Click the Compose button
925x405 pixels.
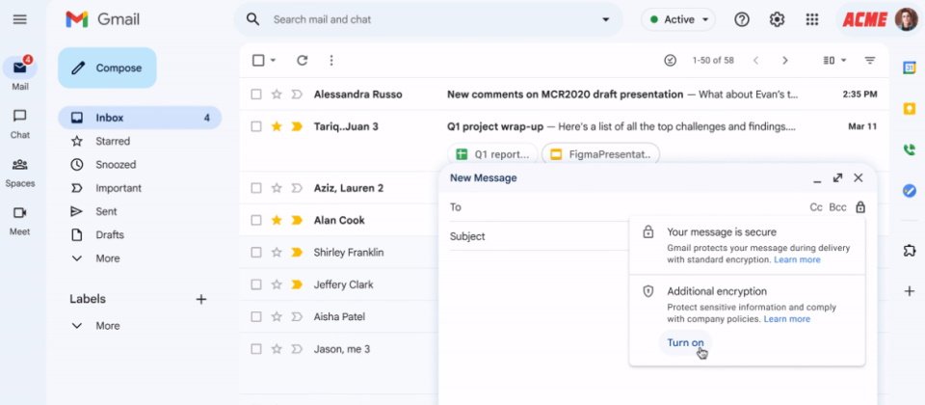pyautogui.click(x=107, y=67)
